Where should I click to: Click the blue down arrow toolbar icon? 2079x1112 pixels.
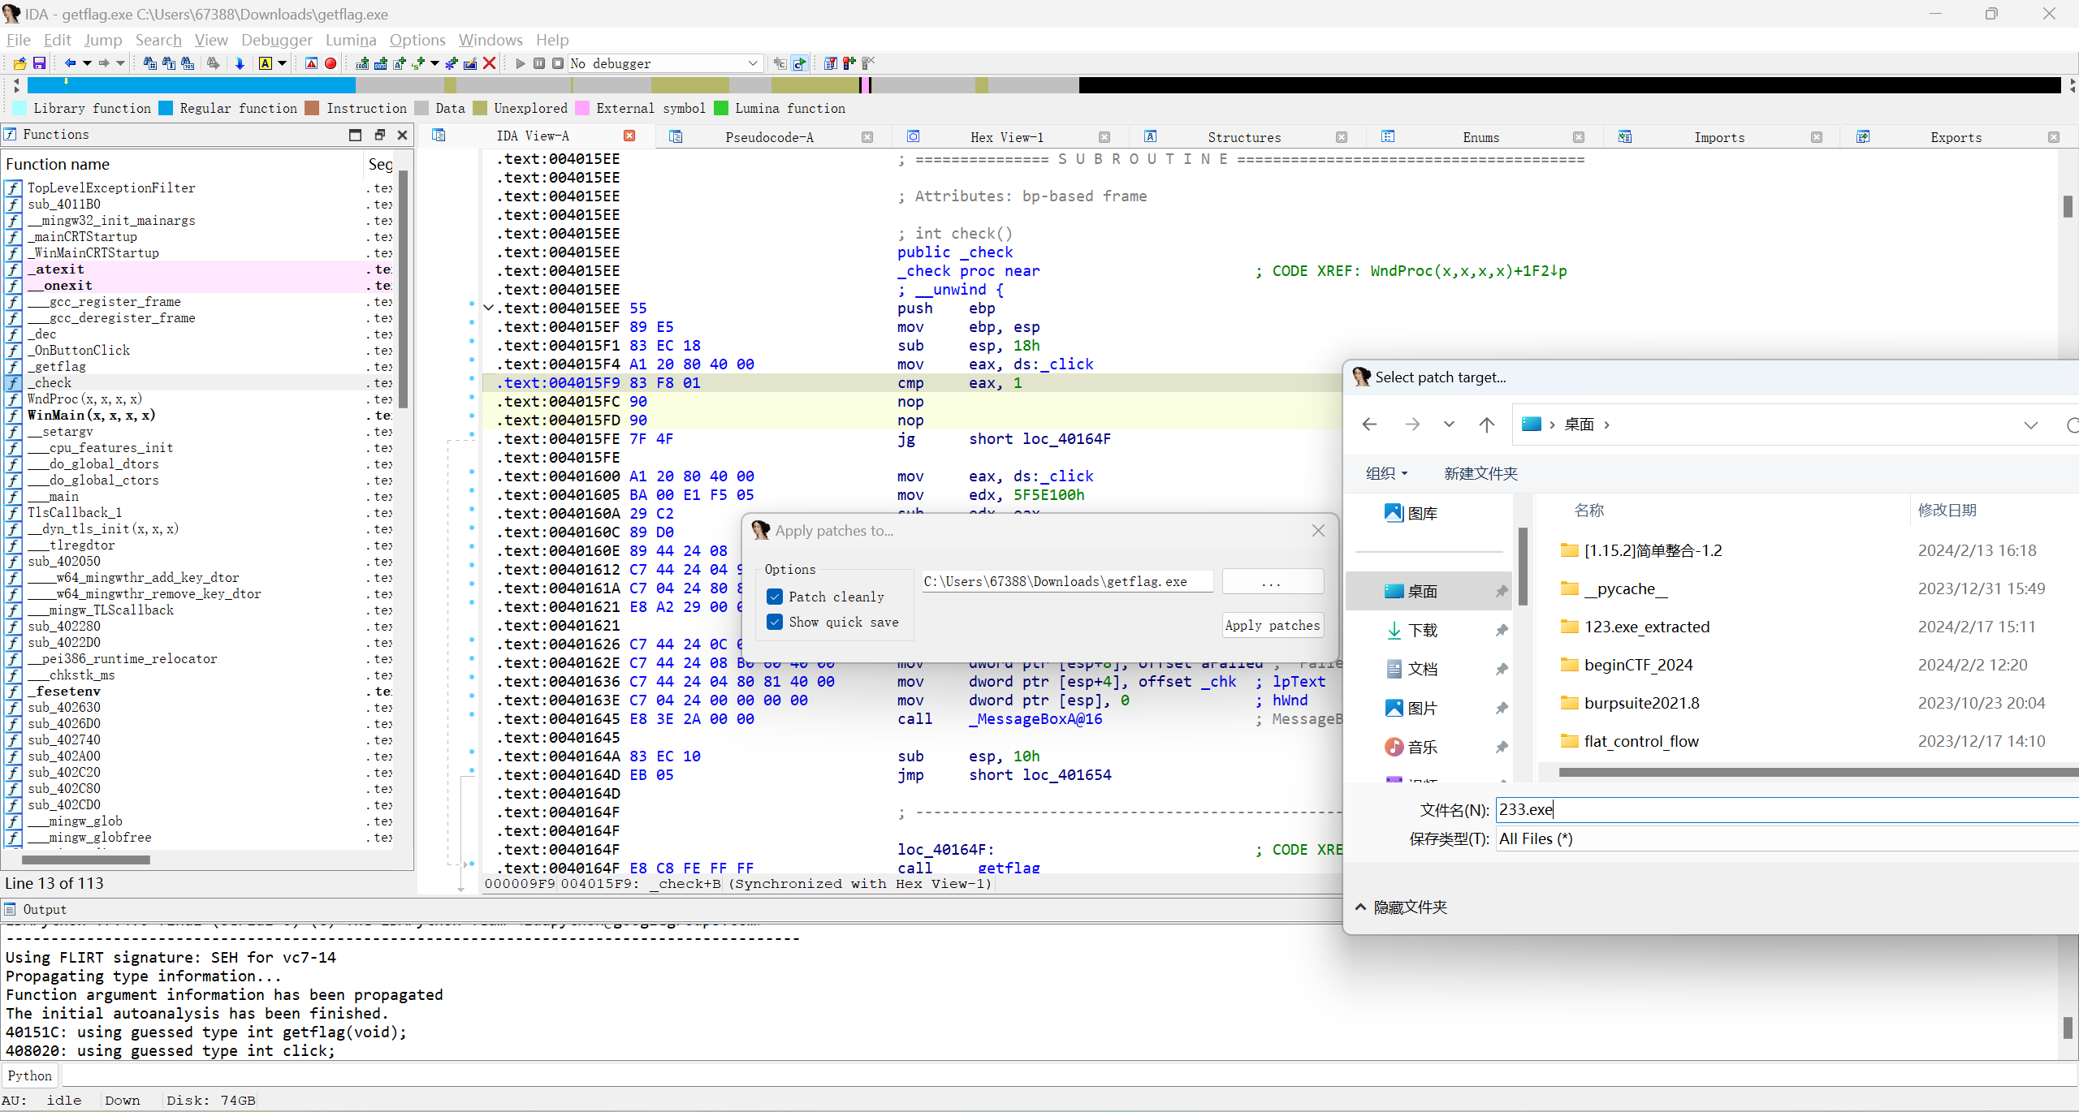(x=240, y=63)
